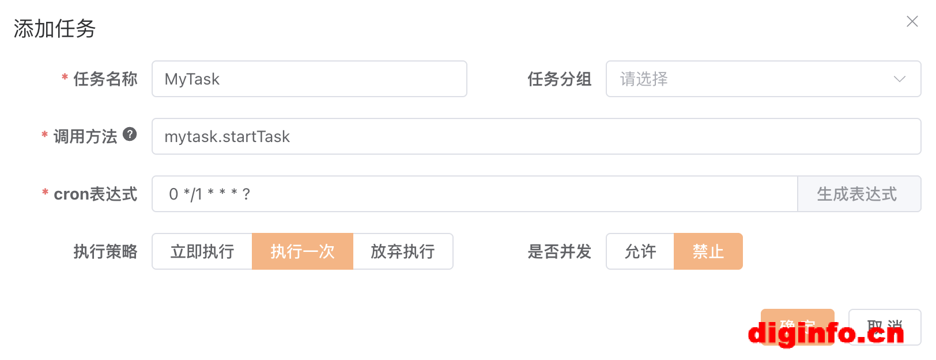Select the 立即执行 strategy option
Screen dimensions: 936x360
202,251
